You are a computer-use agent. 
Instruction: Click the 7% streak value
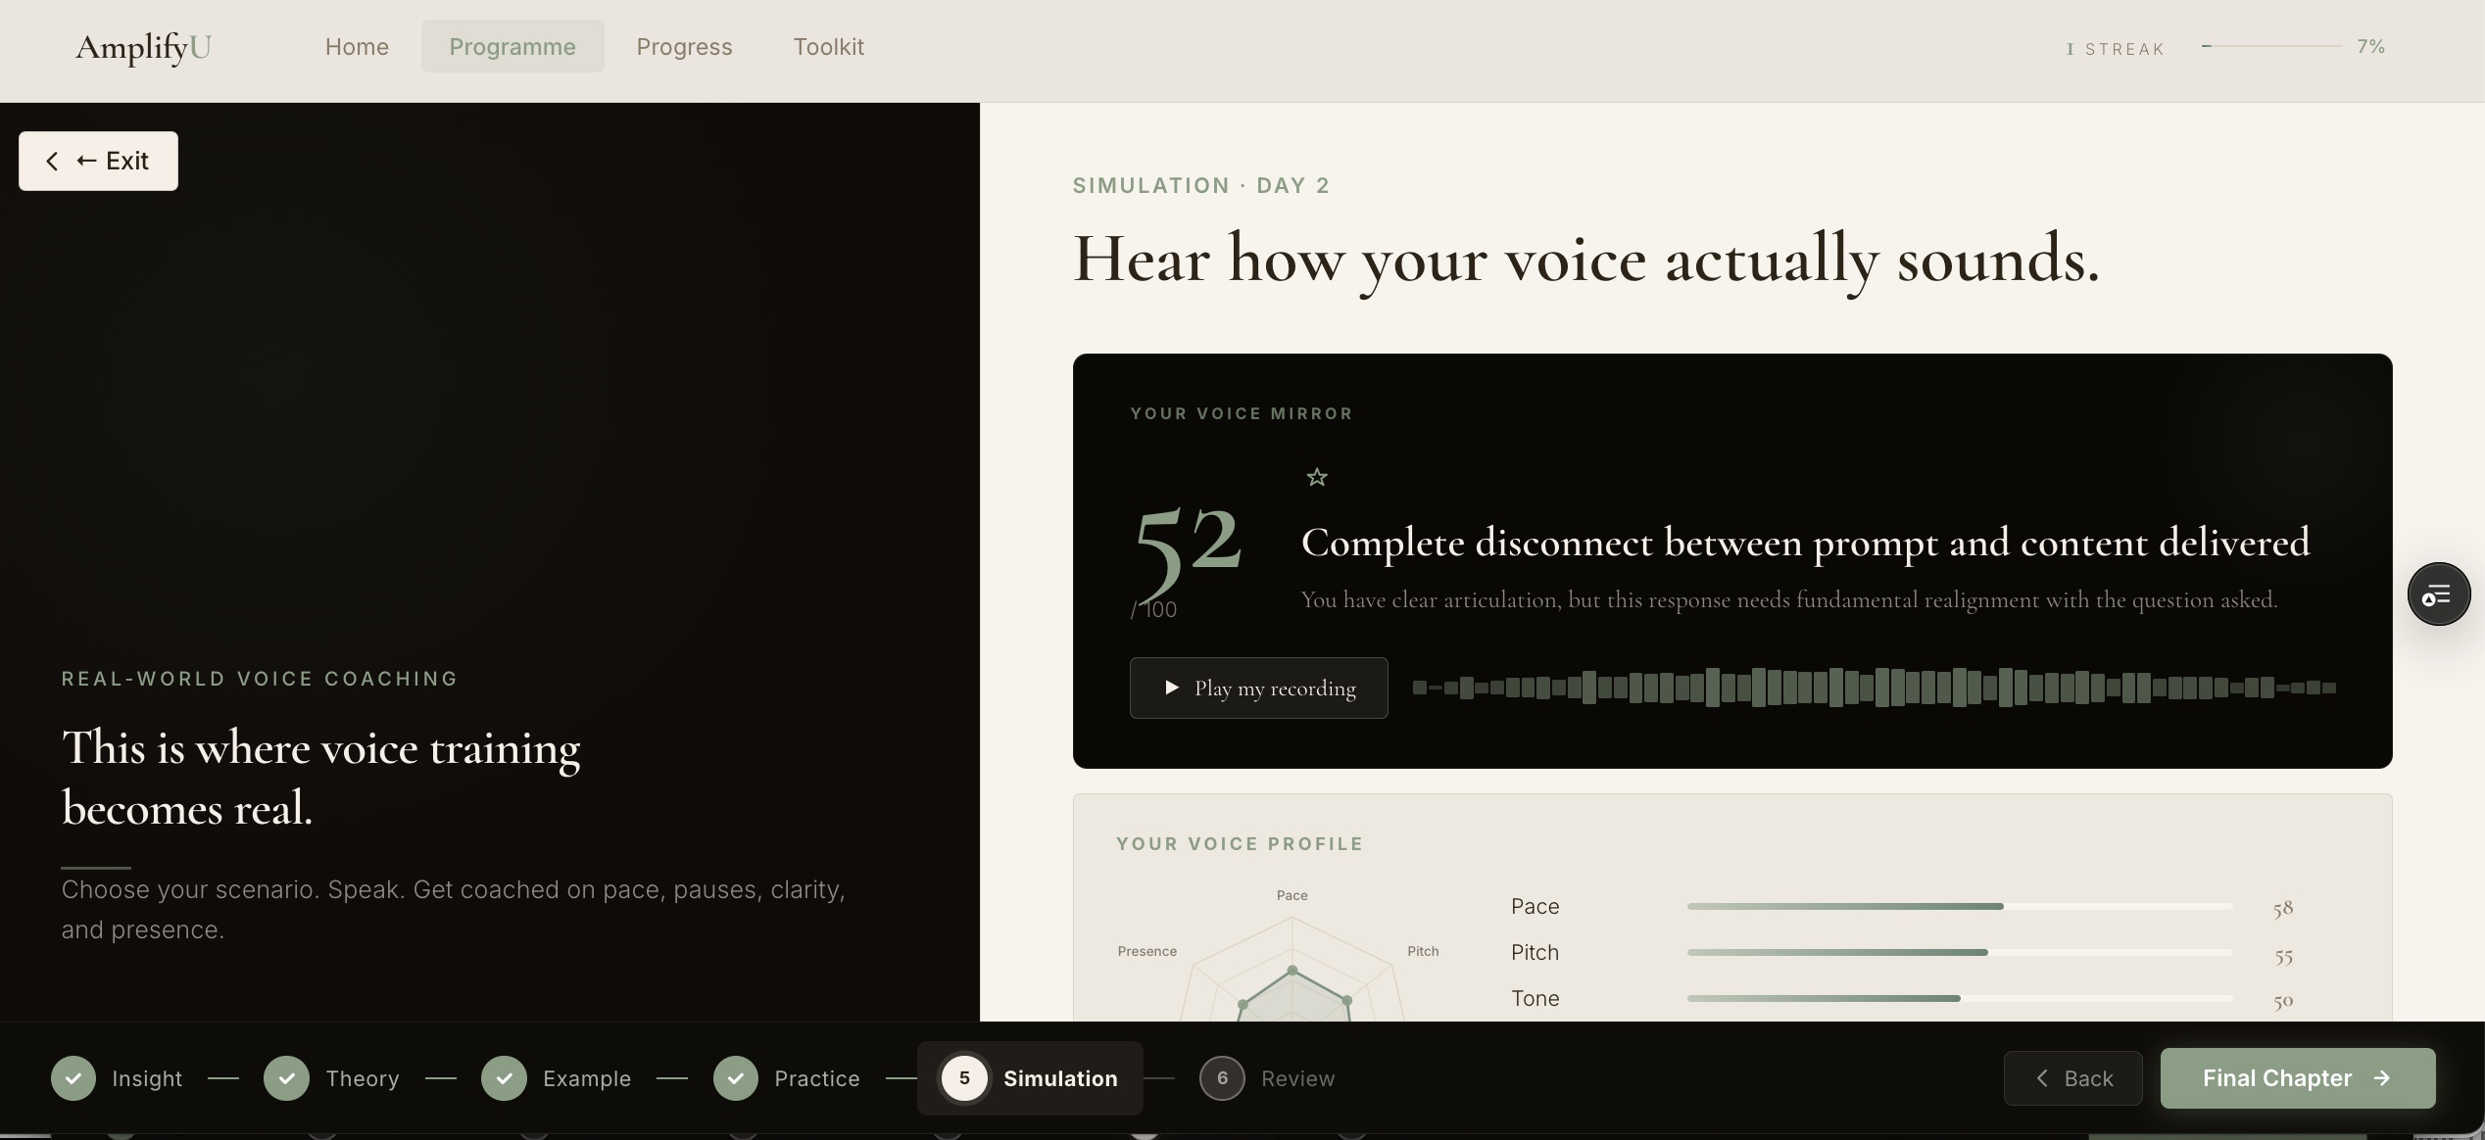click(2370, 46)
